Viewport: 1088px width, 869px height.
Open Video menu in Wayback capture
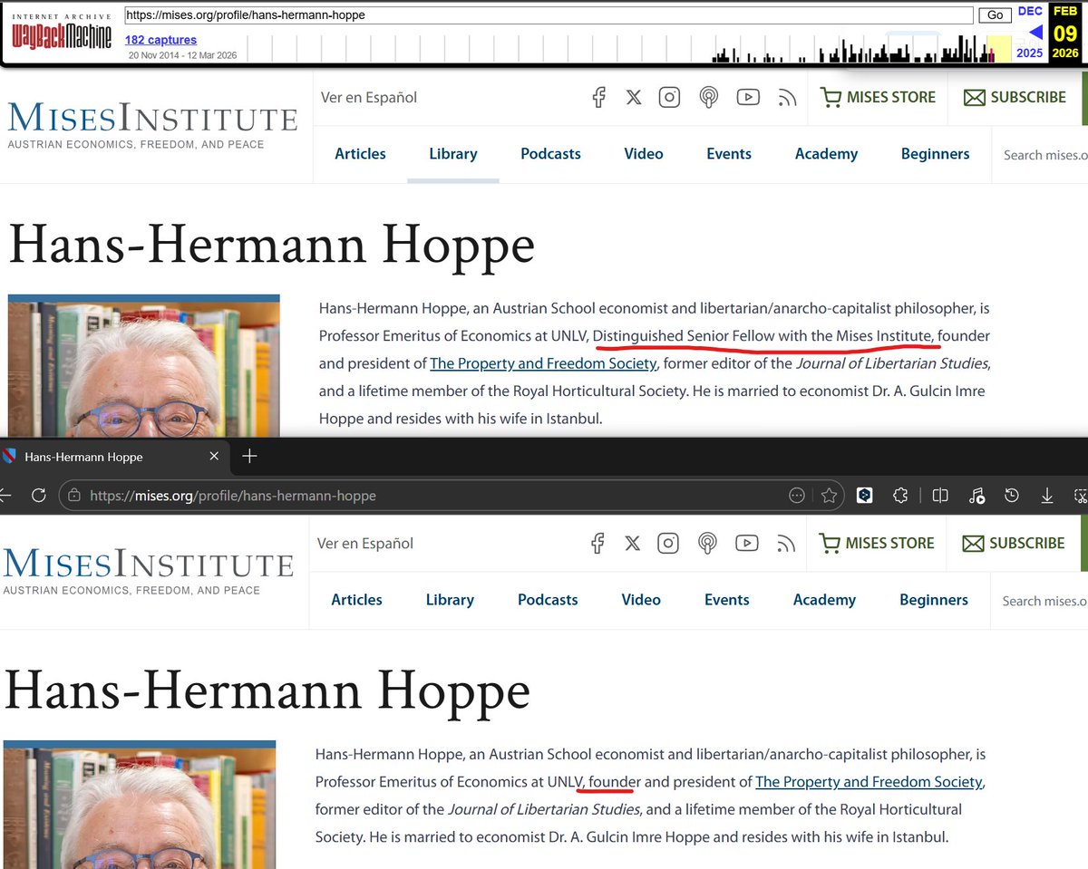[x=644, y=153]
